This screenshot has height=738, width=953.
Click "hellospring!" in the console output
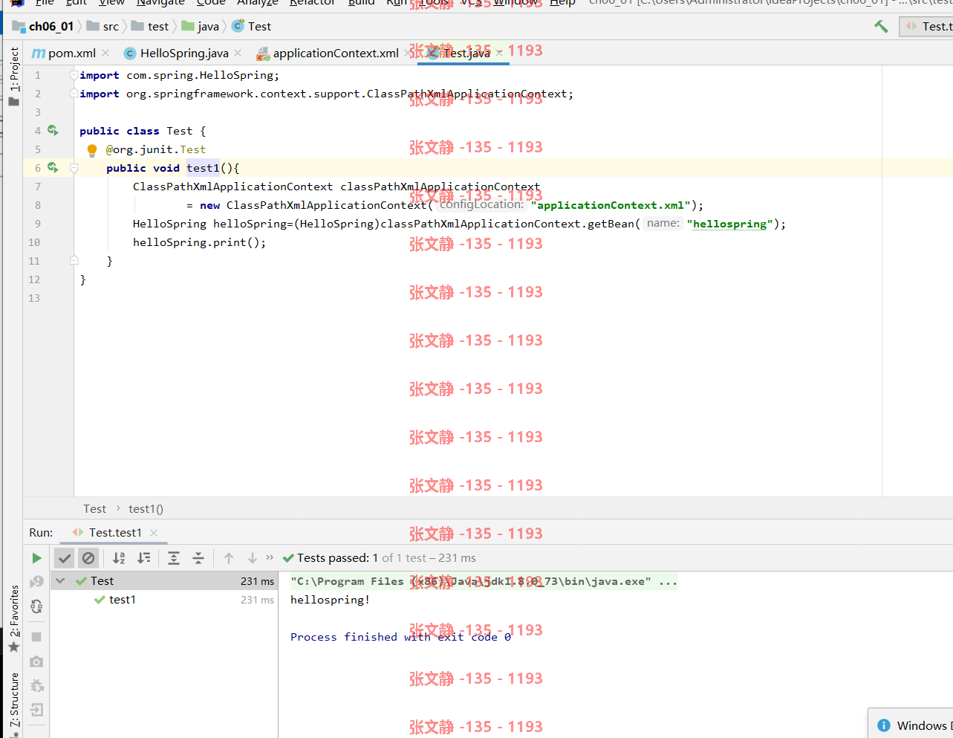tap(330, 600)
